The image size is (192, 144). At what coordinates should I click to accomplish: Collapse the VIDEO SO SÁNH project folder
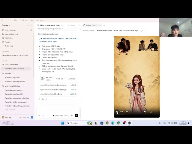(11, 65)
